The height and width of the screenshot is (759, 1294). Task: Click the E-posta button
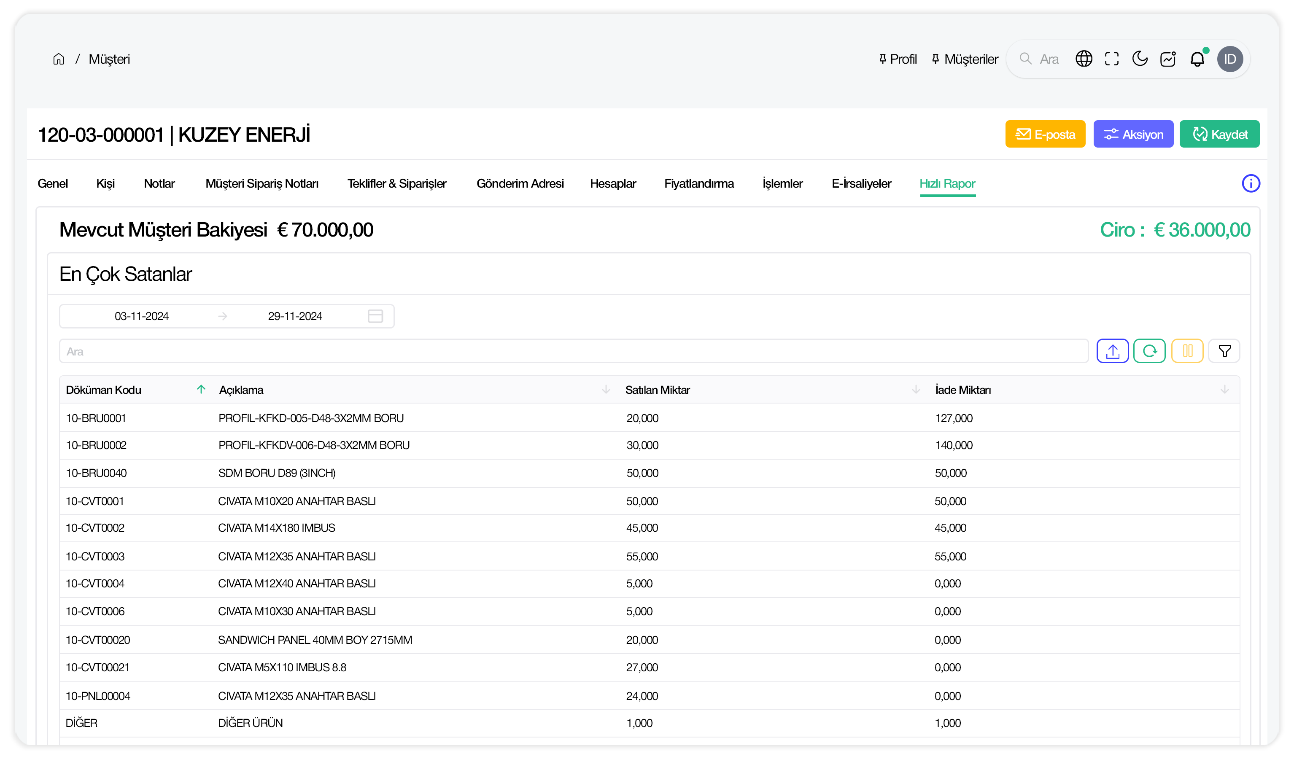click(x=1045, y=135)
